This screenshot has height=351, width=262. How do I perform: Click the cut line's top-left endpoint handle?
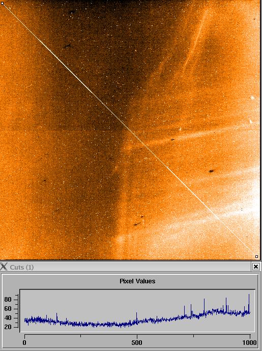point(2,4)
